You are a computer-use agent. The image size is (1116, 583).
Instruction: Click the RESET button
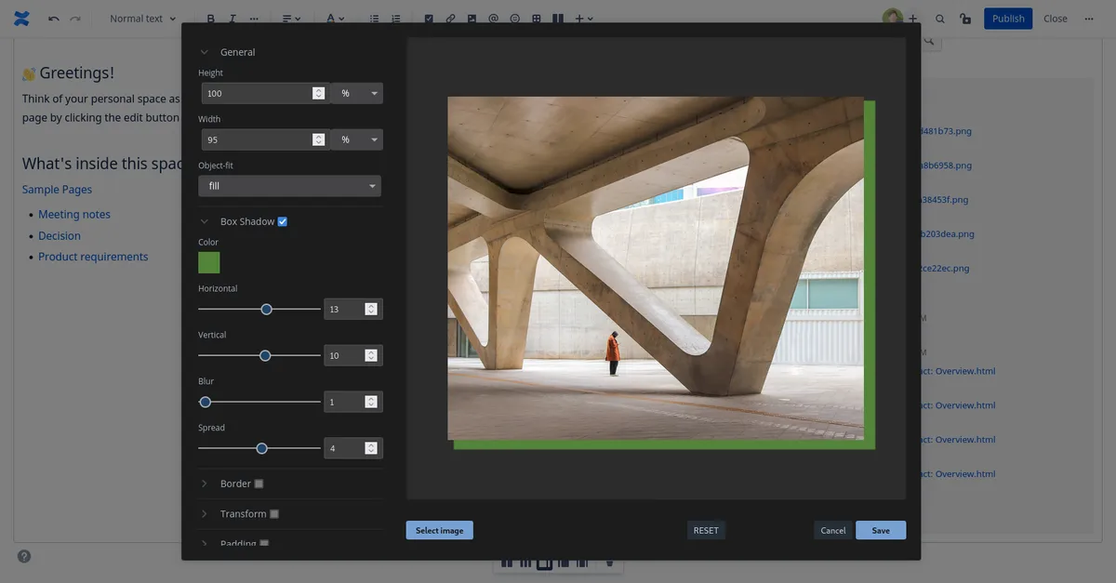[706, 530]
